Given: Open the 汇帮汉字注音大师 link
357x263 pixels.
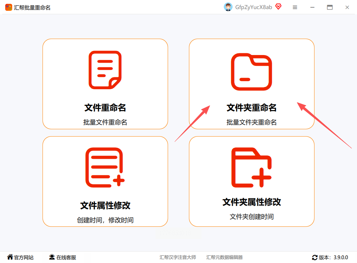Looking at the screenshot, I should pos(178,257).
